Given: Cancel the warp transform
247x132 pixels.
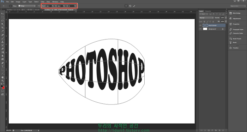Looking at the screenshot, I should coord(130,6).
